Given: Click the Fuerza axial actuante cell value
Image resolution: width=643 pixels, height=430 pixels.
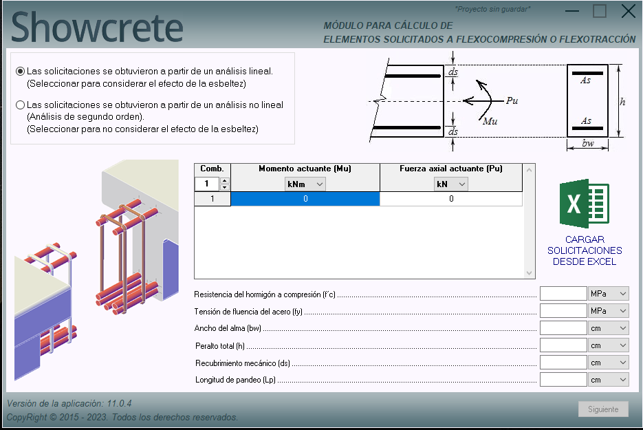Looking at the screenshot, I should (451, 199).
